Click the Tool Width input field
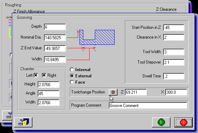The height and width of the screenshot is (133, 198). [x=174, y=52]
